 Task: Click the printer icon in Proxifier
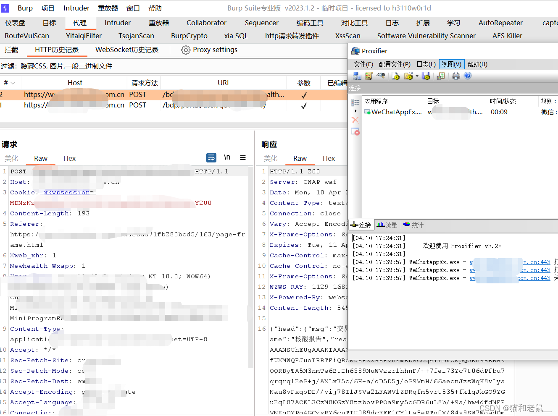click(x=456, y=76)
